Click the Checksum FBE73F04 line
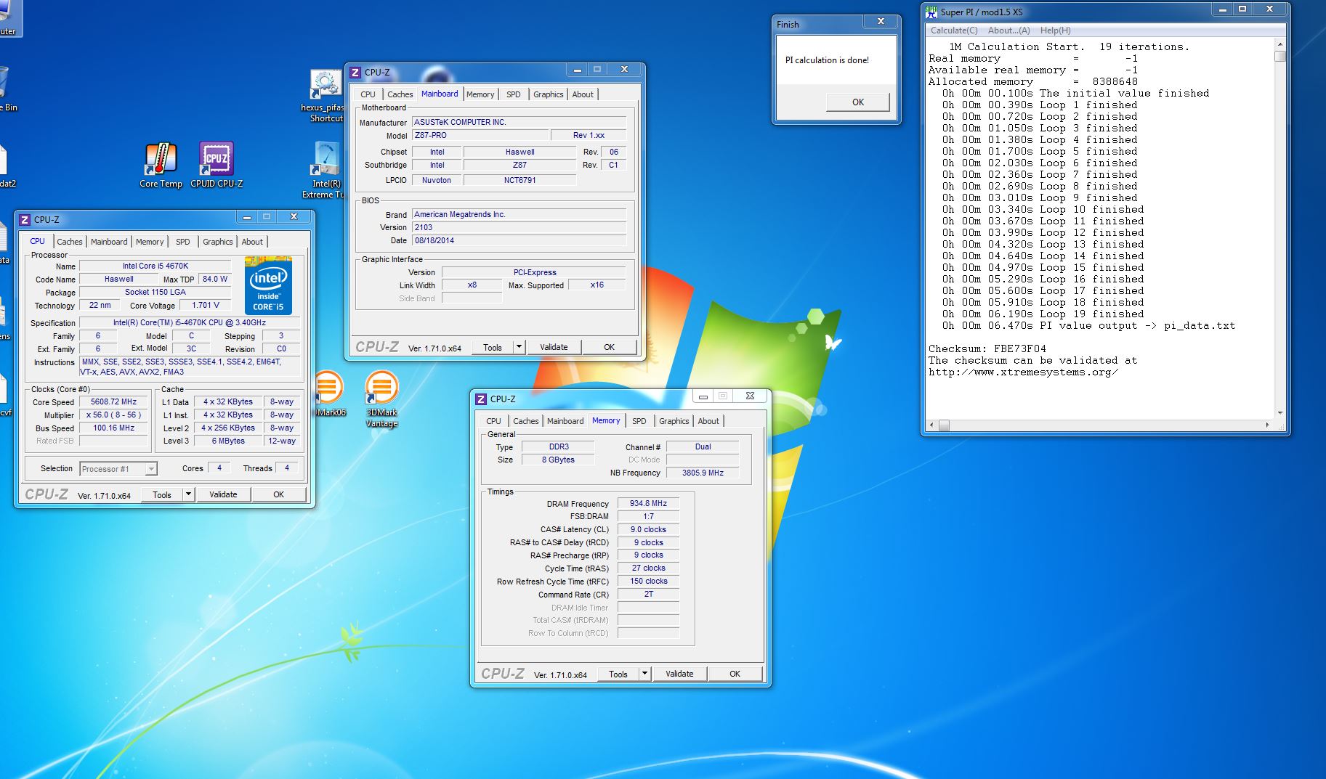The height and width of the screenshot is (779, 1326). tap(987, 348)
